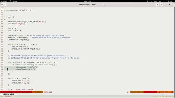This screenshot has width=175, height=98.
Task: Click the terminal window title tmux
Action: [87, 5]
